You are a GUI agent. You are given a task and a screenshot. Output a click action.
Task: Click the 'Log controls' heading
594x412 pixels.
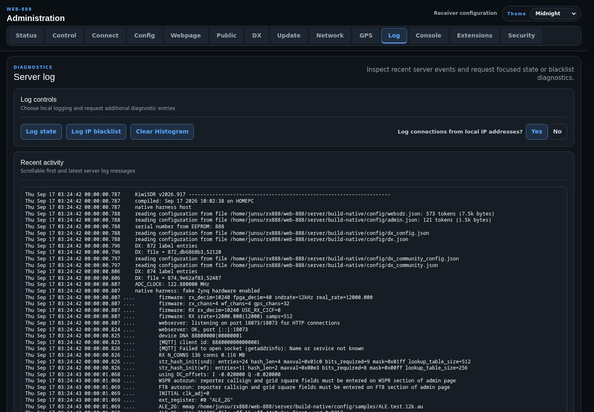coord(39,100)
